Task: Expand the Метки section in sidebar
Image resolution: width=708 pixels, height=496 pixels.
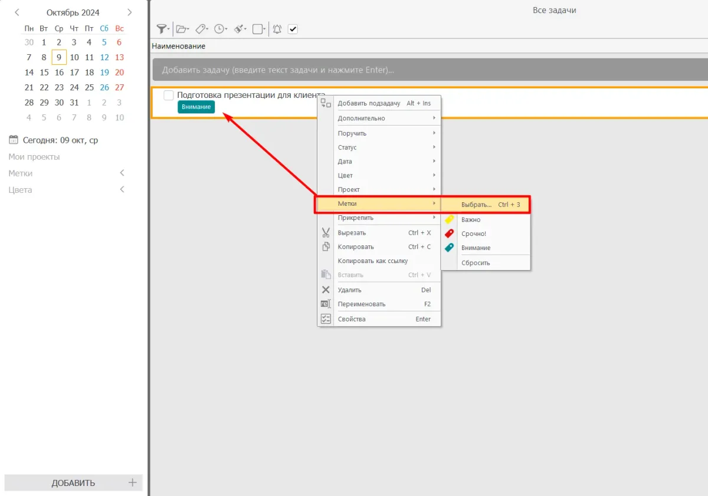Action: pyautogui.click(x=122, y=173)
